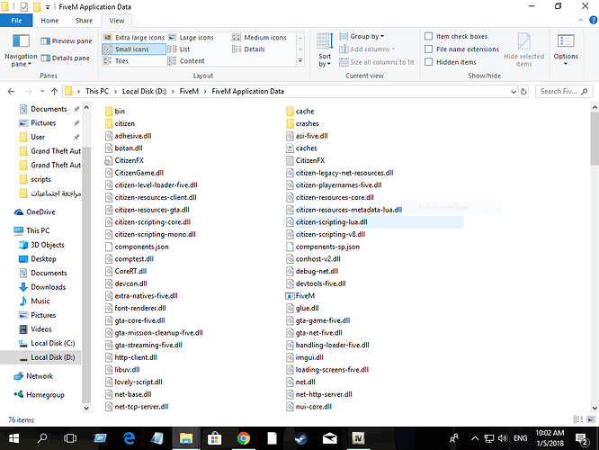Screen dimensions: 599x450
Task: Select Local Disk (C:) in the navigation pane
Action: coord(47,343)
